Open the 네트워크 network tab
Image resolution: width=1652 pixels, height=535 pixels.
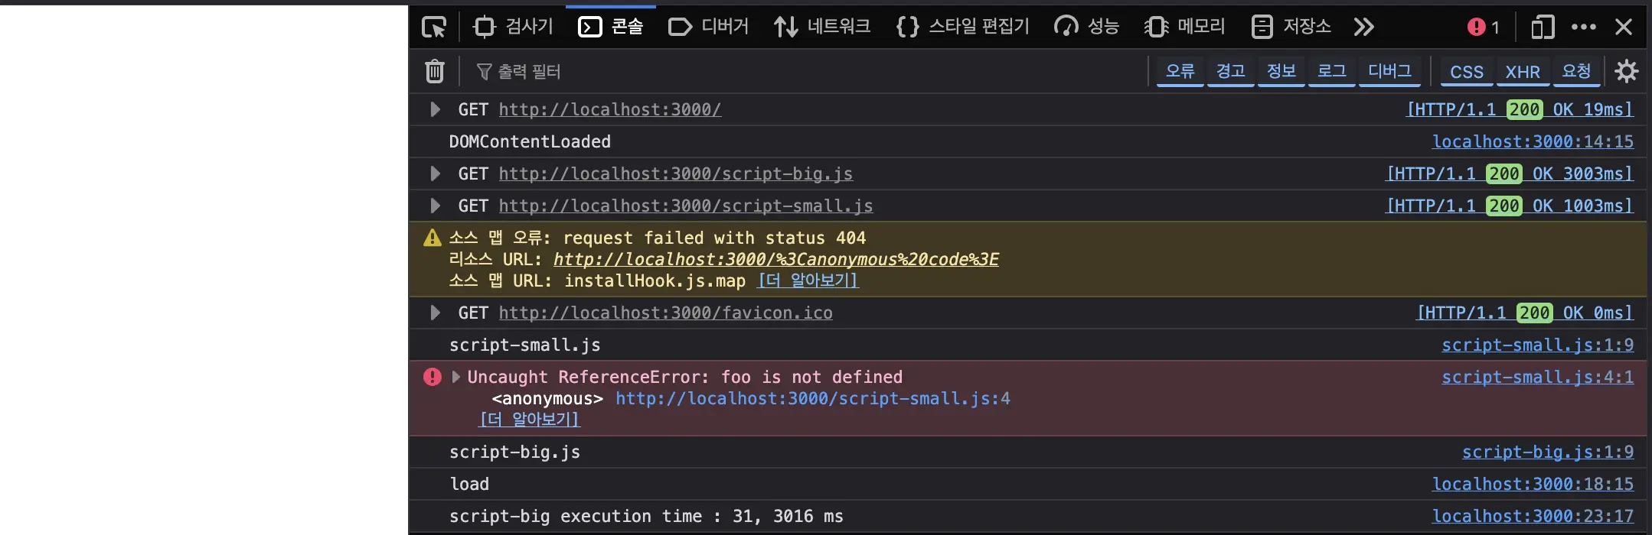pos(822,27)
